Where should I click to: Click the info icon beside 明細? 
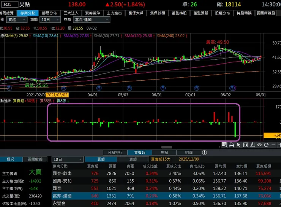tap(204, 153)
